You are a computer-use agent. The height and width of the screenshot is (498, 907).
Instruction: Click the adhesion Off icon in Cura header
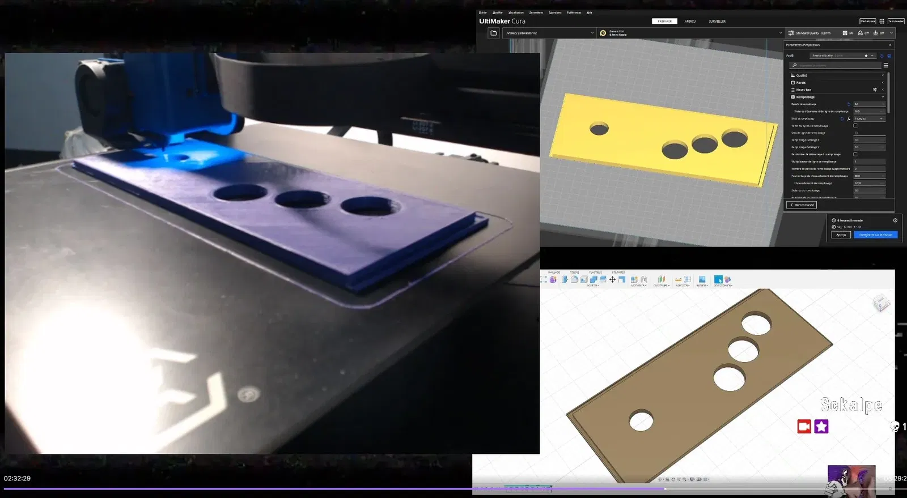(x=876, y=33)
